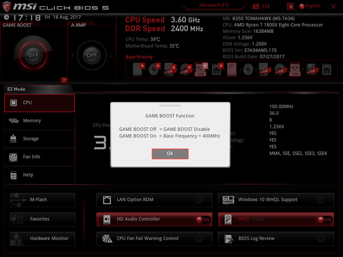The image size is (343, 257).
Task: Click the 17:18 time display
Action: [x=27, y=18]
